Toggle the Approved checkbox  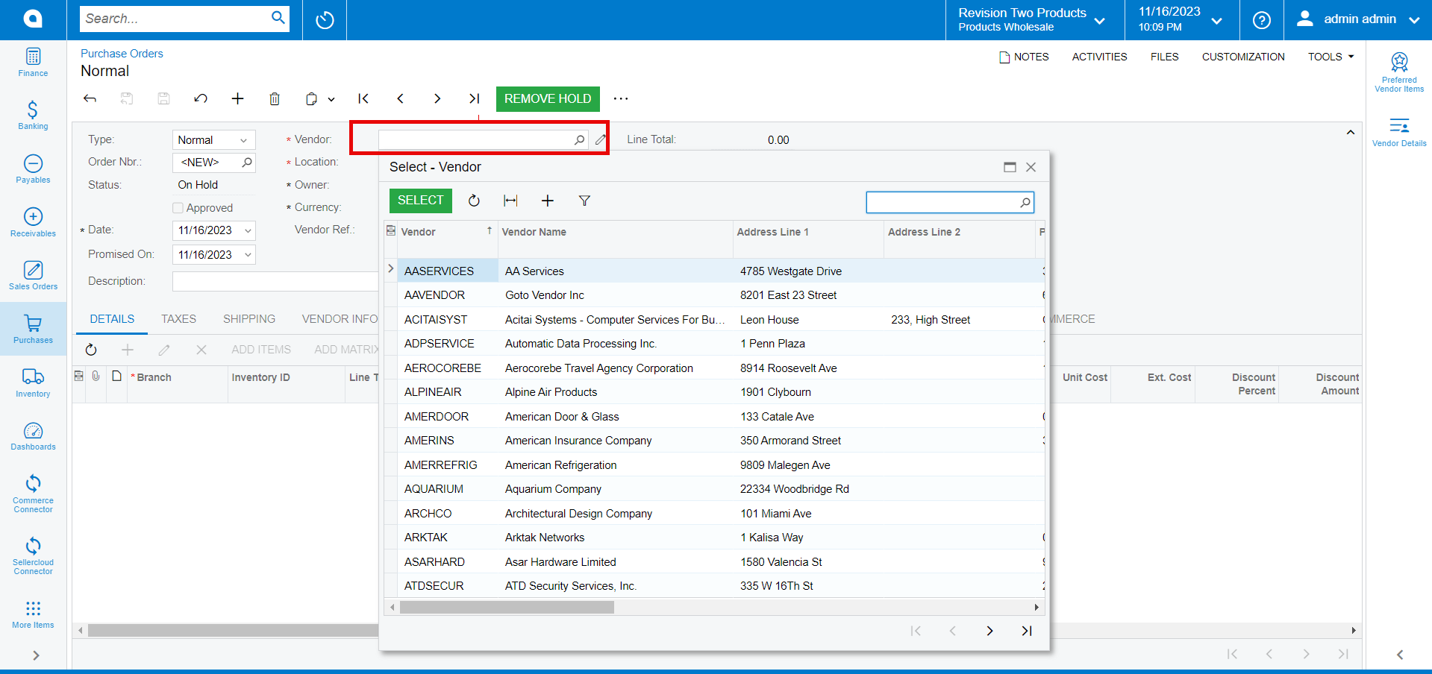click(x=178, y=208)
